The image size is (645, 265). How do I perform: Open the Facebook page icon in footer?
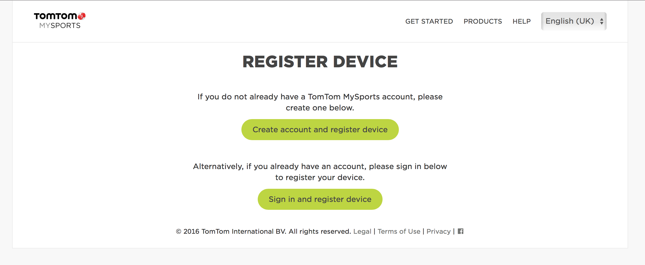460,231
